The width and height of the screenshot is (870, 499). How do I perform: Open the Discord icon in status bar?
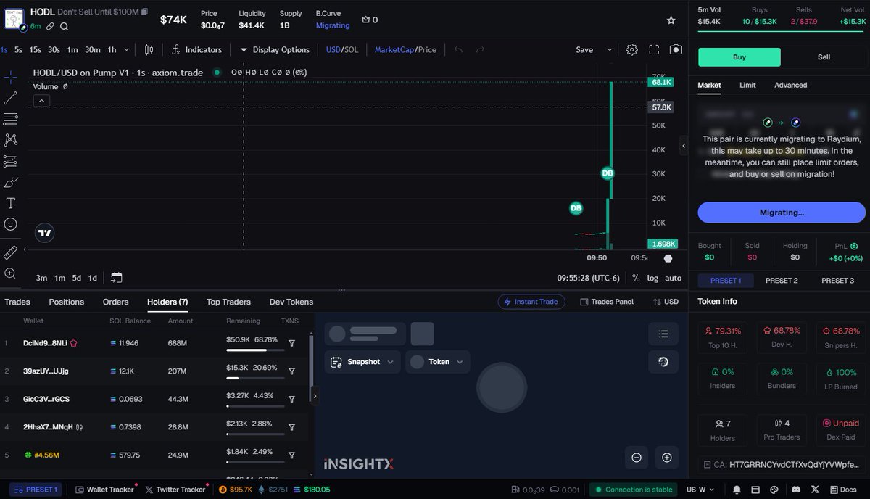point(795,490)
